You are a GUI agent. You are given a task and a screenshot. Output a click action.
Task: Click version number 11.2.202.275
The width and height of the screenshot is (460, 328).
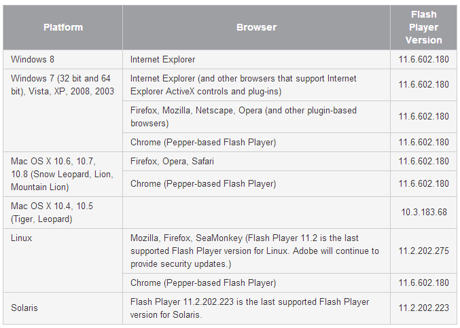tap(423, 251)
